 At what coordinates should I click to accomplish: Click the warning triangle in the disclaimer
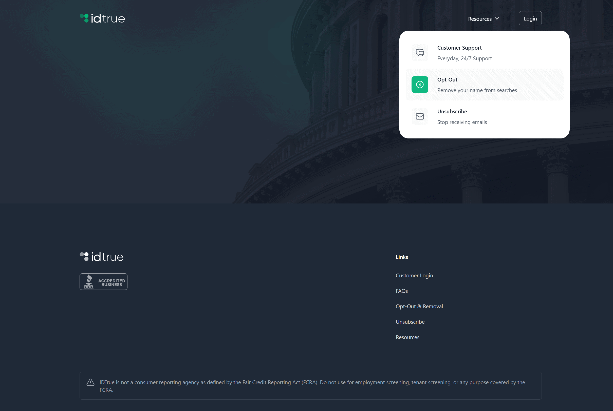click(90, 382)
